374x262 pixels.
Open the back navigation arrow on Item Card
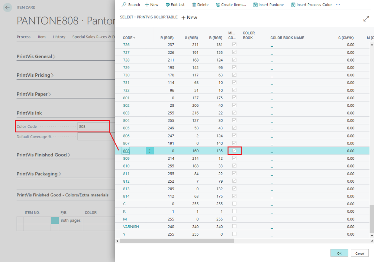pyautogui.click(x=7, y=7)
